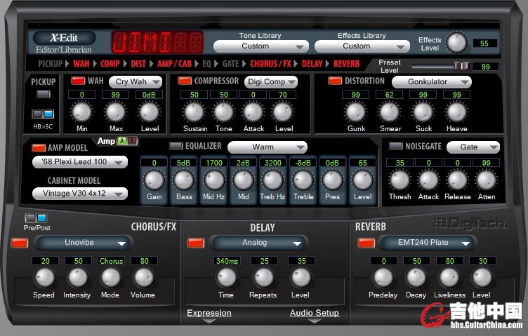528x336 pixels.
Task: Toggle the Chorus/FX on/off button
Action: point(20,243)
